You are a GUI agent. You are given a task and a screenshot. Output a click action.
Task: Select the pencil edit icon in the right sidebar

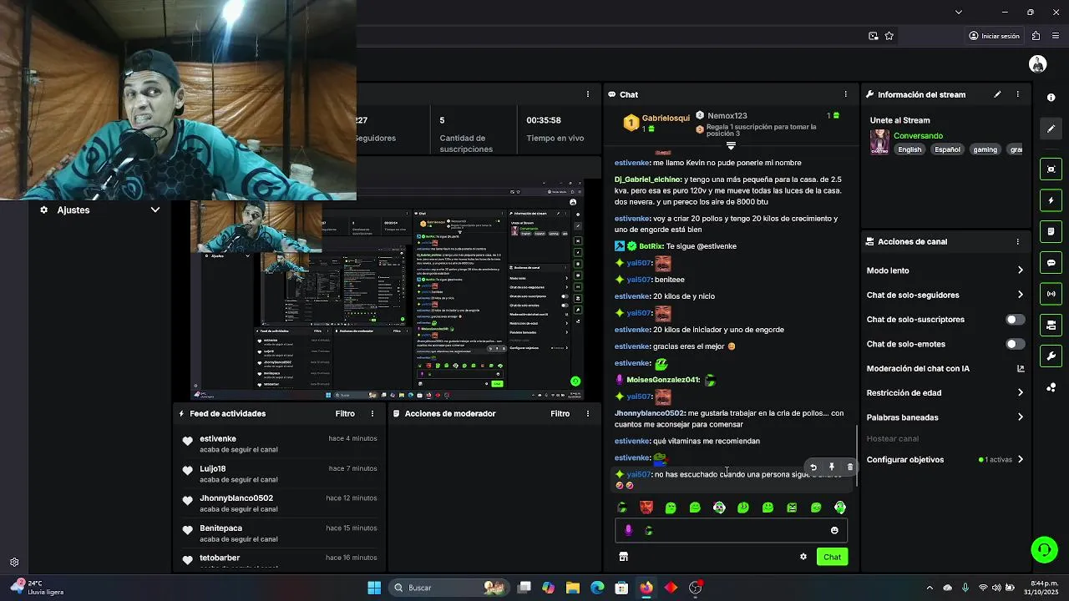1051,129
